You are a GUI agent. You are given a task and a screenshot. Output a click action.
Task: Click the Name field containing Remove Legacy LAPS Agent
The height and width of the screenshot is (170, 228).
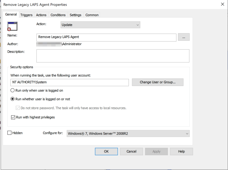pyautogui.click(x=106, y=37)
